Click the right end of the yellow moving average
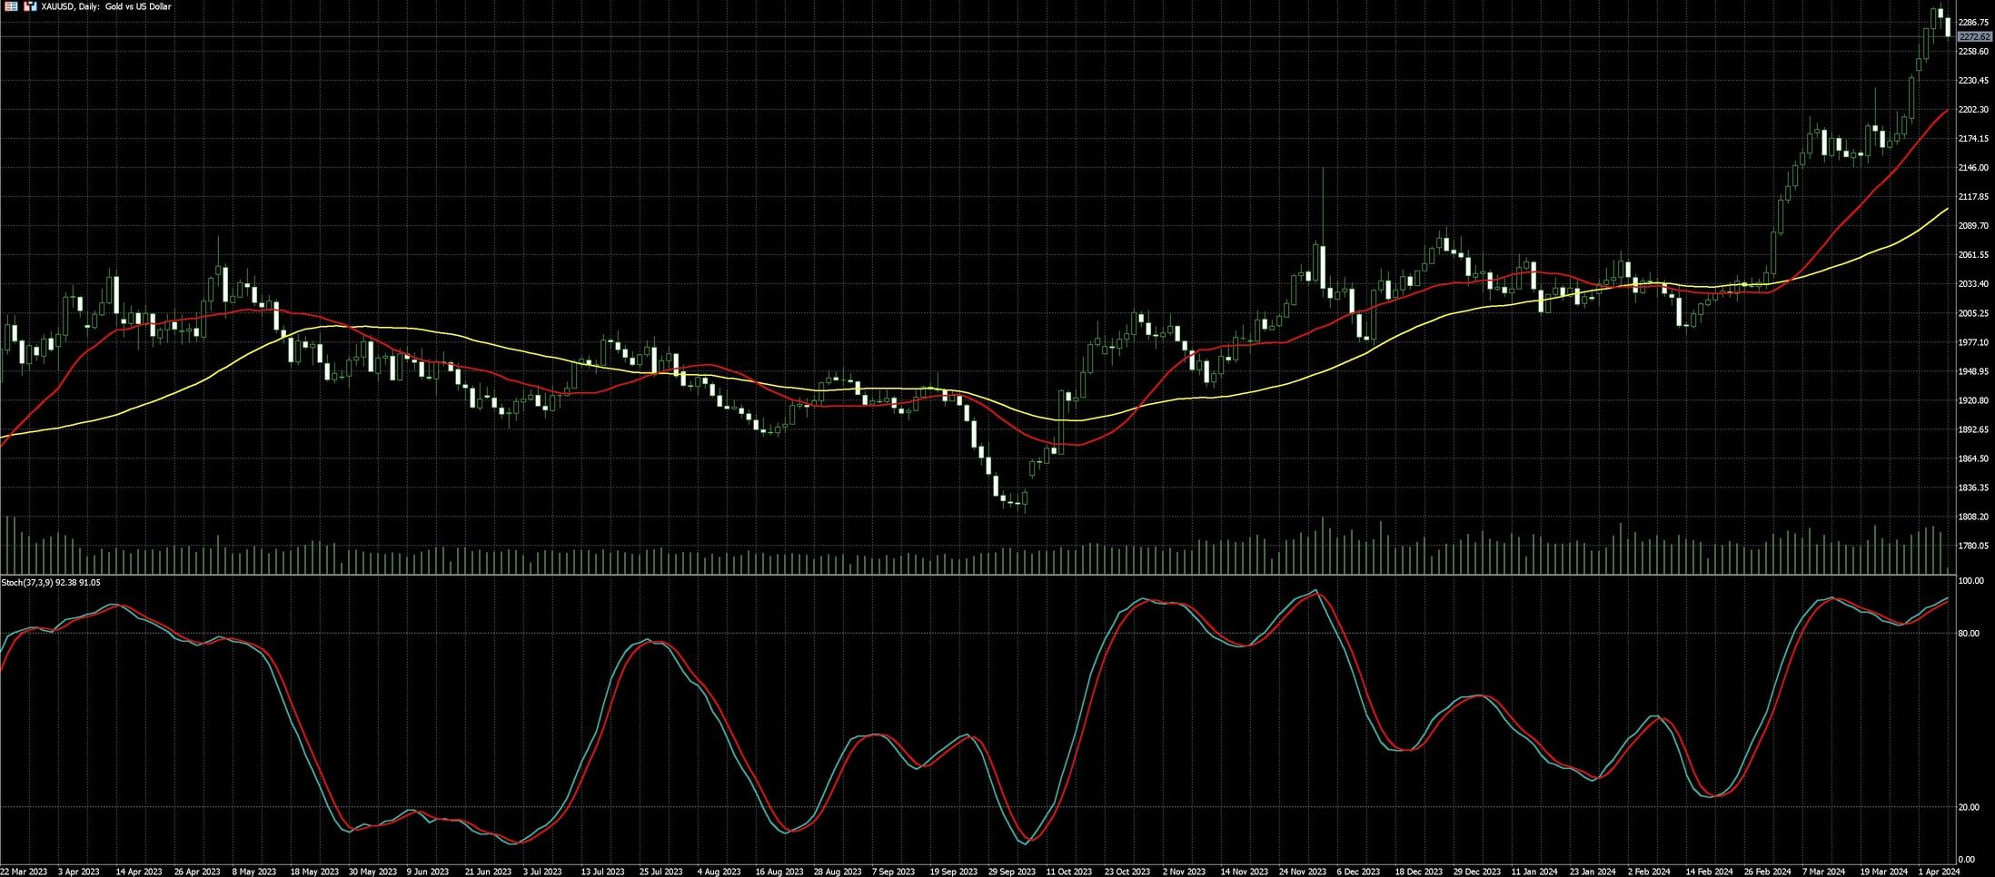This screenshot has width=1995, height=877. click(1947, 209)
